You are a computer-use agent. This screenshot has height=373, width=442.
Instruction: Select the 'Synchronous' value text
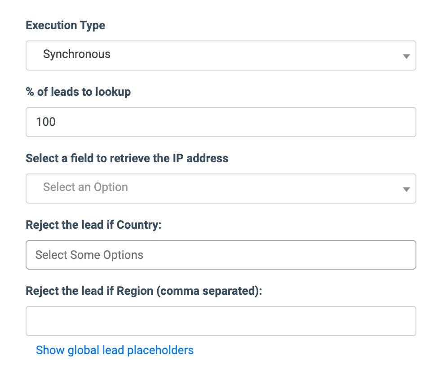coord(77,54)
